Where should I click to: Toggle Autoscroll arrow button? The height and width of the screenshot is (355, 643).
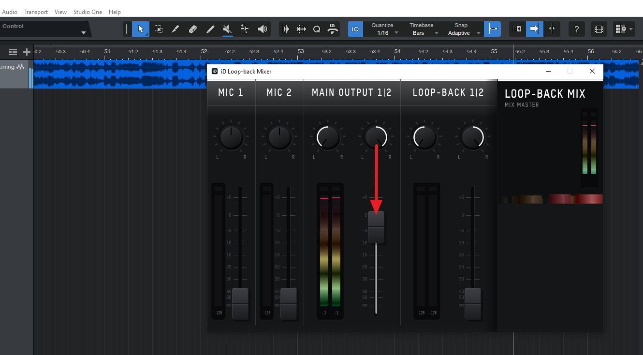534,30
